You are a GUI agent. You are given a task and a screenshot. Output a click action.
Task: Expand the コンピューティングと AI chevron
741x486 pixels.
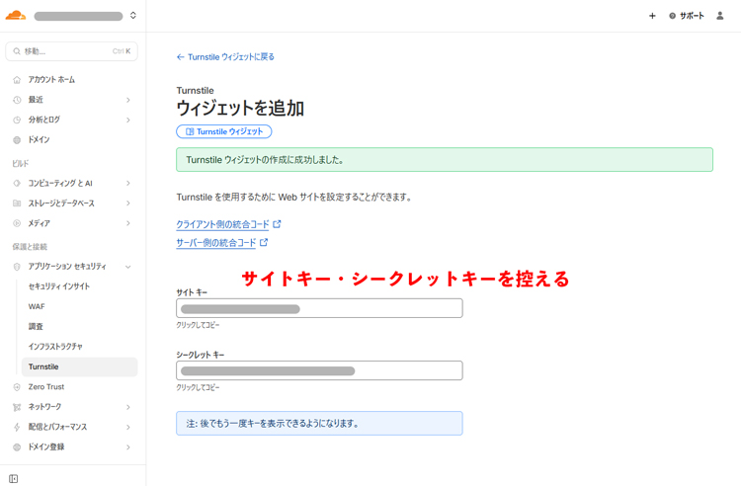pyautogui.click(x=128, y=184)
